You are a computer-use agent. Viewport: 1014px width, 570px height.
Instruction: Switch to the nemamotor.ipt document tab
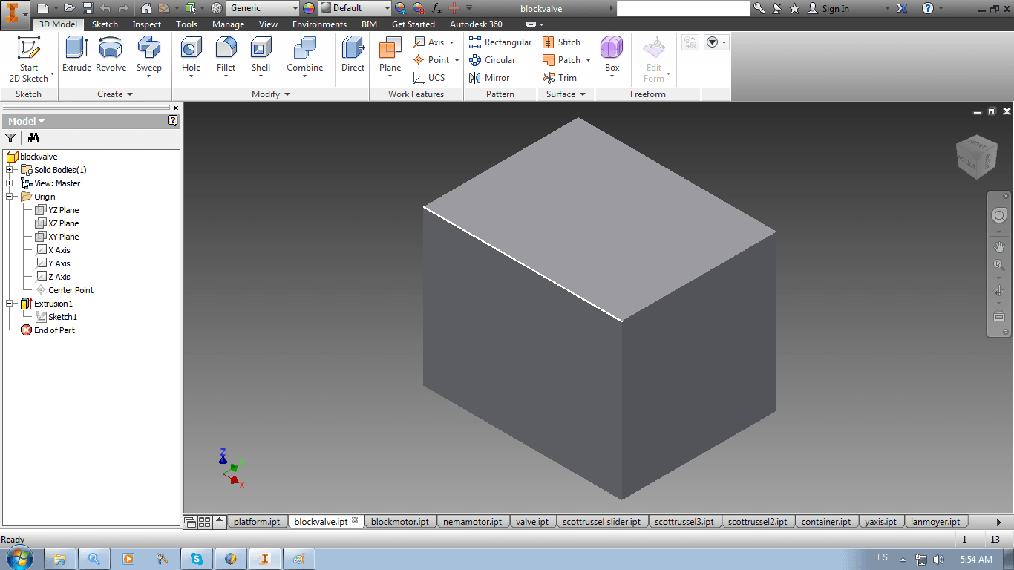click(x=472, y=522)
